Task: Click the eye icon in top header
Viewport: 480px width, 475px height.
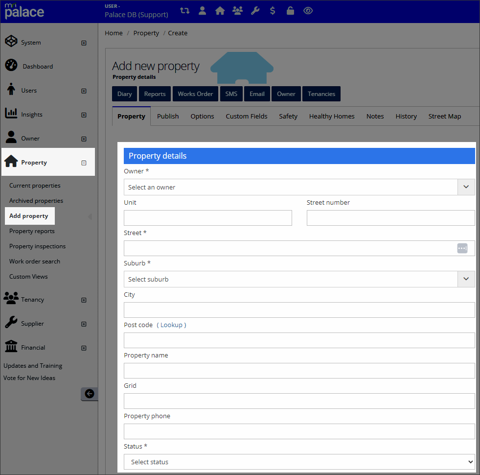Action: click(x=308, y=11)
